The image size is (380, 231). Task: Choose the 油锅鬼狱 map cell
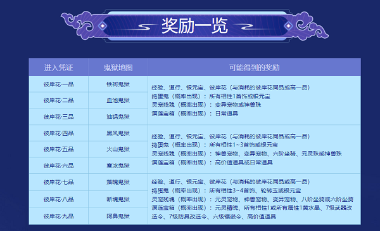pyautogui.click(x=118, y=117)
